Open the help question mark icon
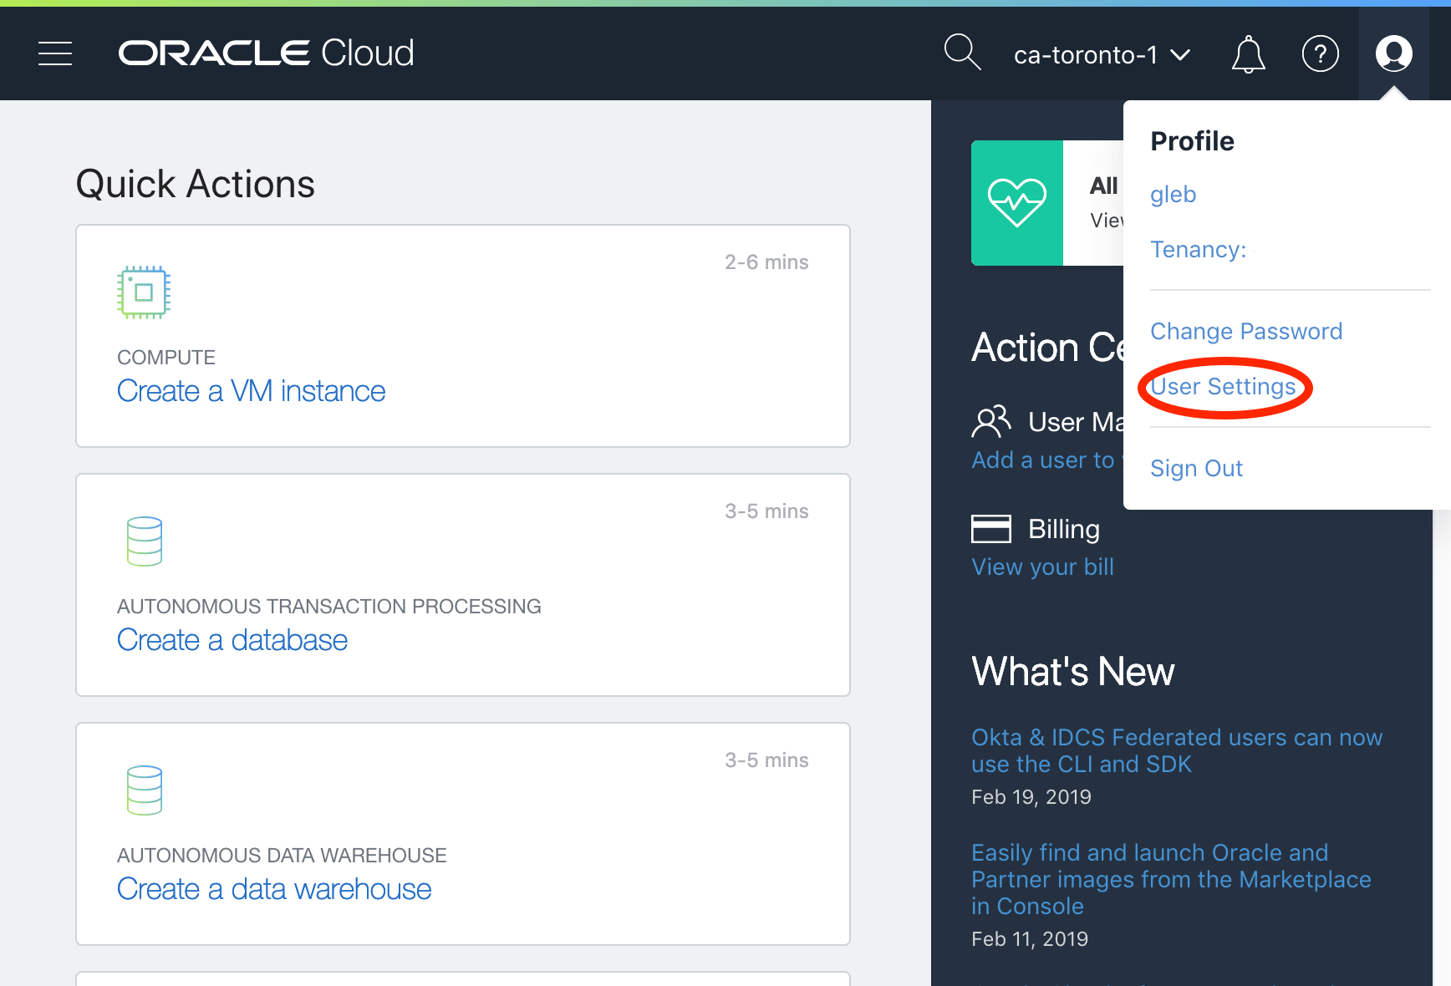This screenshot has width=1451, height=986. point(1320,53)
